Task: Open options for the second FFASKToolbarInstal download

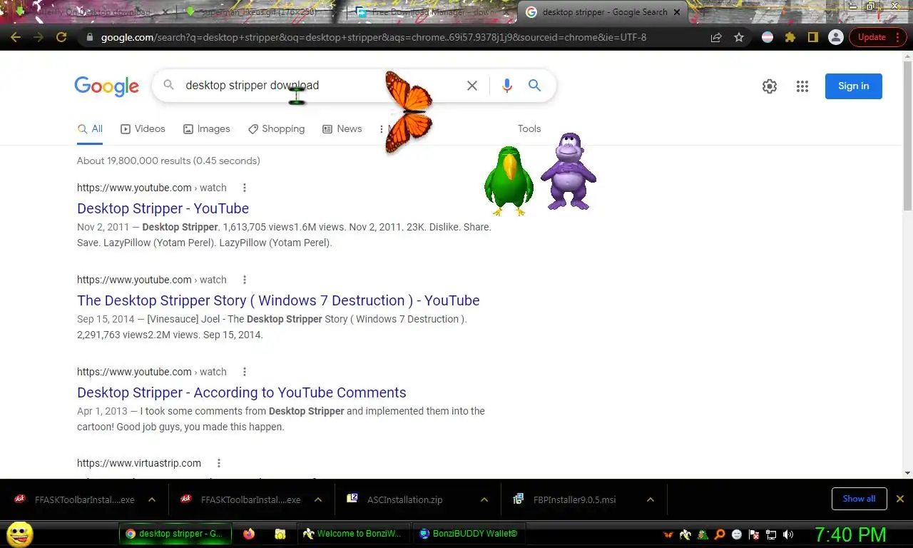Action: pos(318,499)
